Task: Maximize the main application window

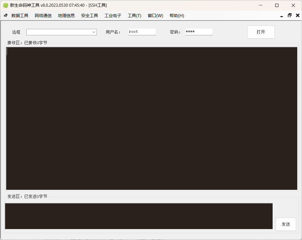Action: 277,5
